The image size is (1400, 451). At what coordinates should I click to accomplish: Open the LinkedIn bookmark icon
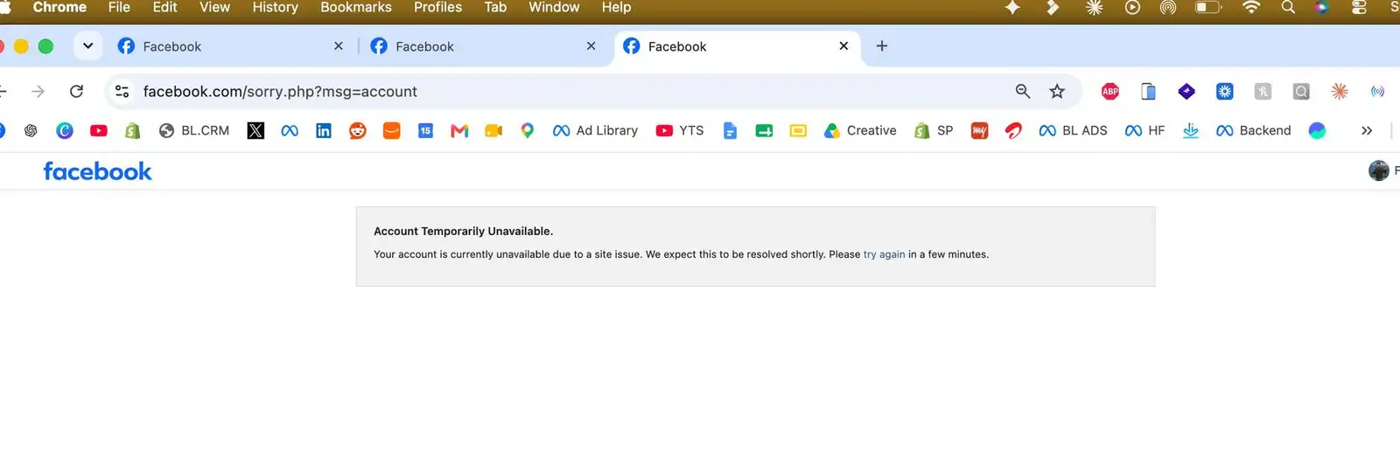pos(324,130)
